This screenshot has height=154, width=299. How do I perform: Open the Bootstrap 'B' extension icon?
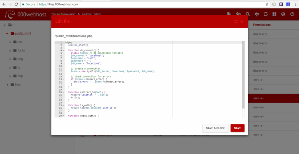[281, 4]
